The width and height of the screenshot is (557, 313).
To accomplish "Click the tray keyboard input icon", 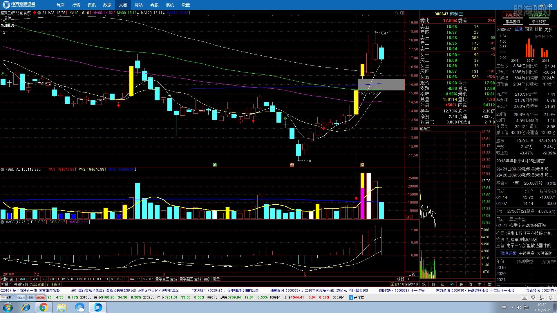I will (x=504, y=307).
